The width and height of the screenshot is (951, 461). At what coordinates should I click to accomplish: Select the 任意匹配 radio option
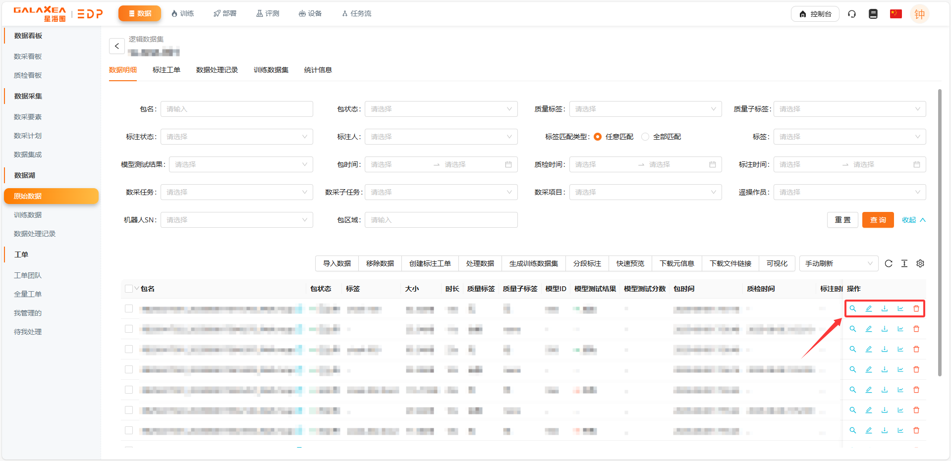pyautogui.click(x=598, y=137)
